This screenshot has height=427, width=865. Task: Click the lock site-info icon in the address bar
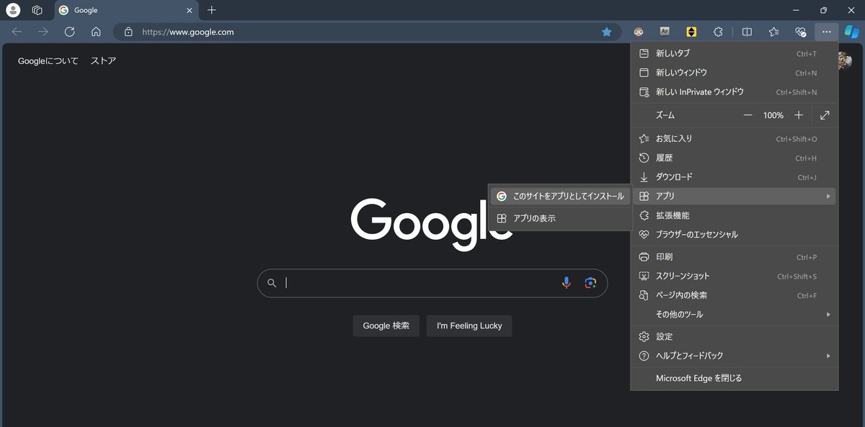[128, 32]
